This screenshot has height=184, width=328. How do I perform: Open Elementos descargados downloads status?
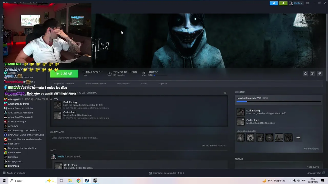pos(166,173)
